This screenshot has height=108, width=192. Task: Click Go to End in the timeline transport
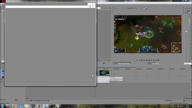coord(43,100)
